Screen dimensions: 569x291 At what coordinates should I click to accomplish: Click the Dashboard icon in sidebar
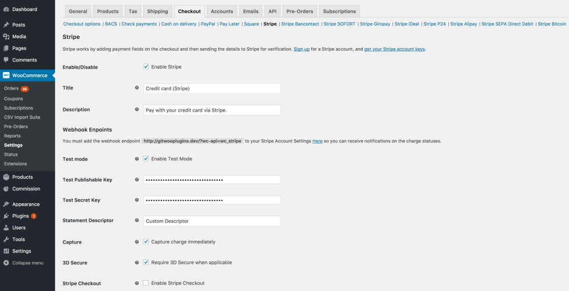(x=6, y=9)
